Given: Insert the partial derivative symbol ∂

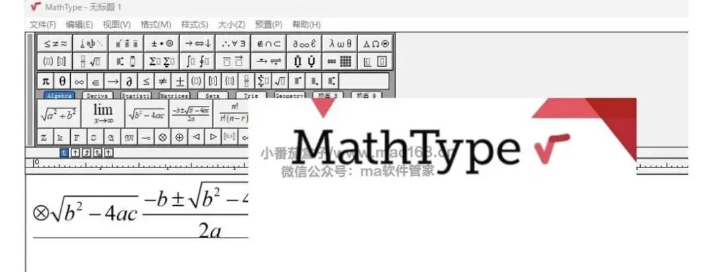Looking at the screenshot, I should 129,81.
